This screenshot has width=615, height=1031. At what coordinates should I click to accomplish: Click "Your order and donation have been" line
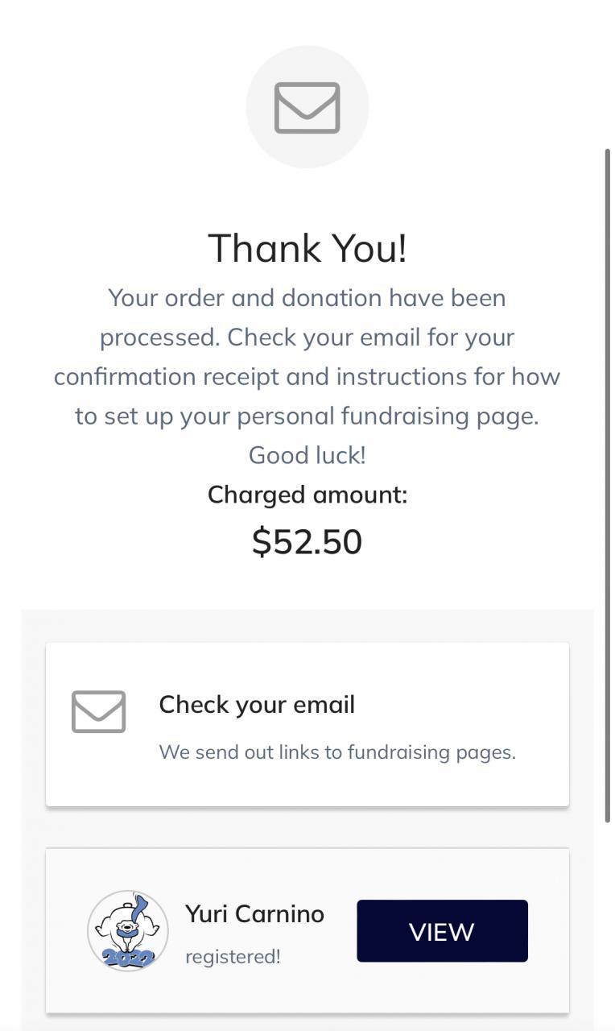coord(307,298)
